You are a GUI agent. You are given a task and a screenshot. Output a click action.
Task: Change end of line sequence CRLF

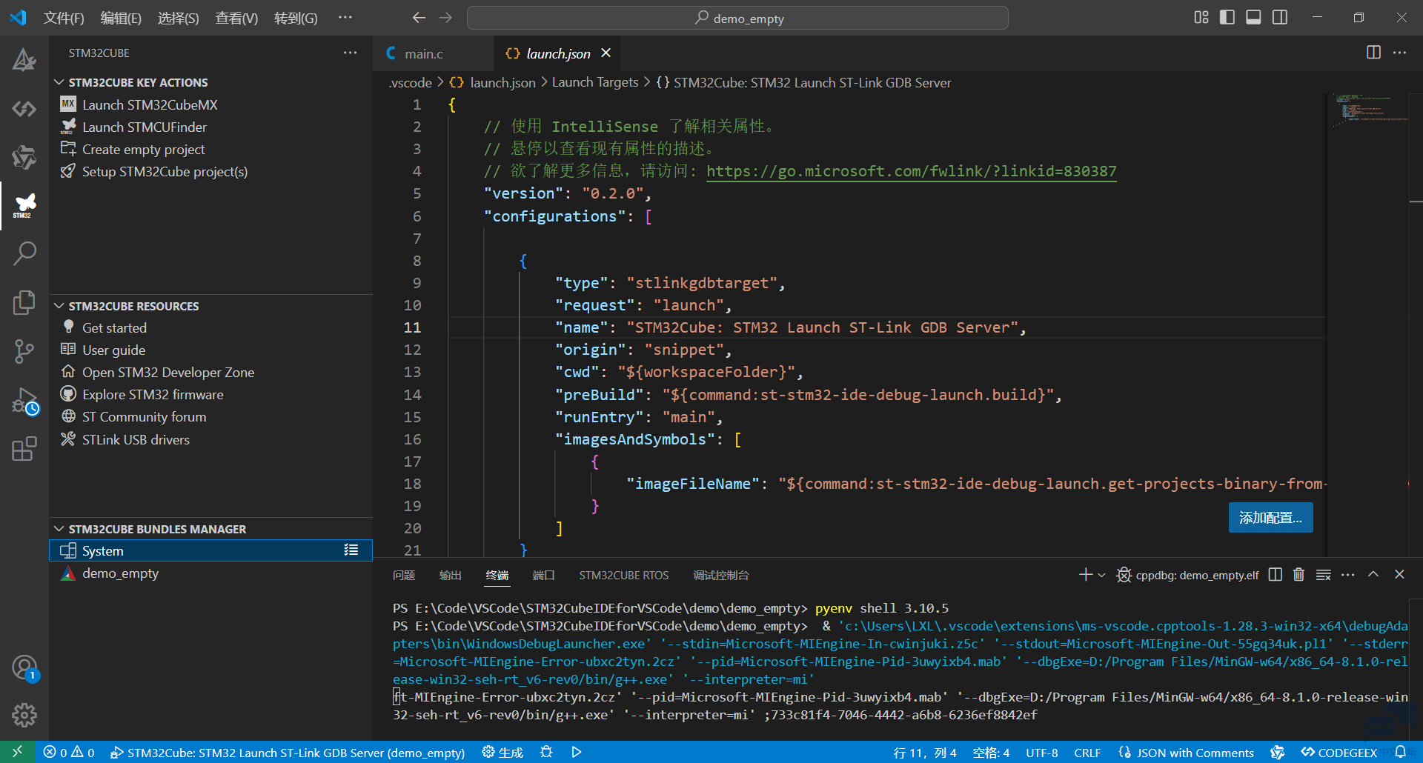[1087, 753]
